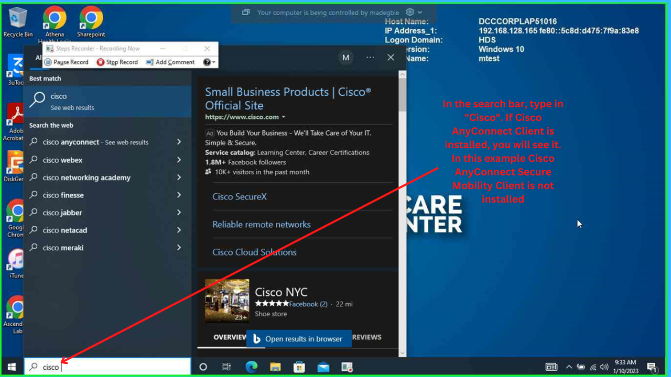Expand the cisco anyconnect suggestion arrow
The height and width of the screenshot is (377, 671).
pos(179,142)
